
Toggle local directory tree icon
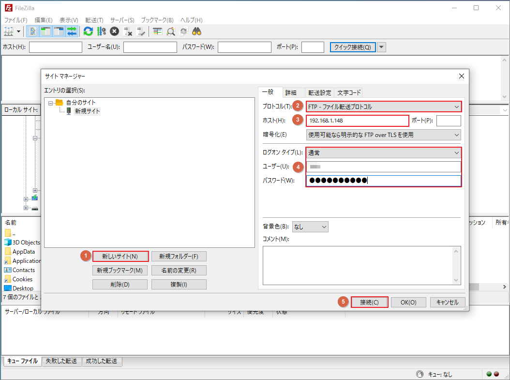tap(45, 31)
